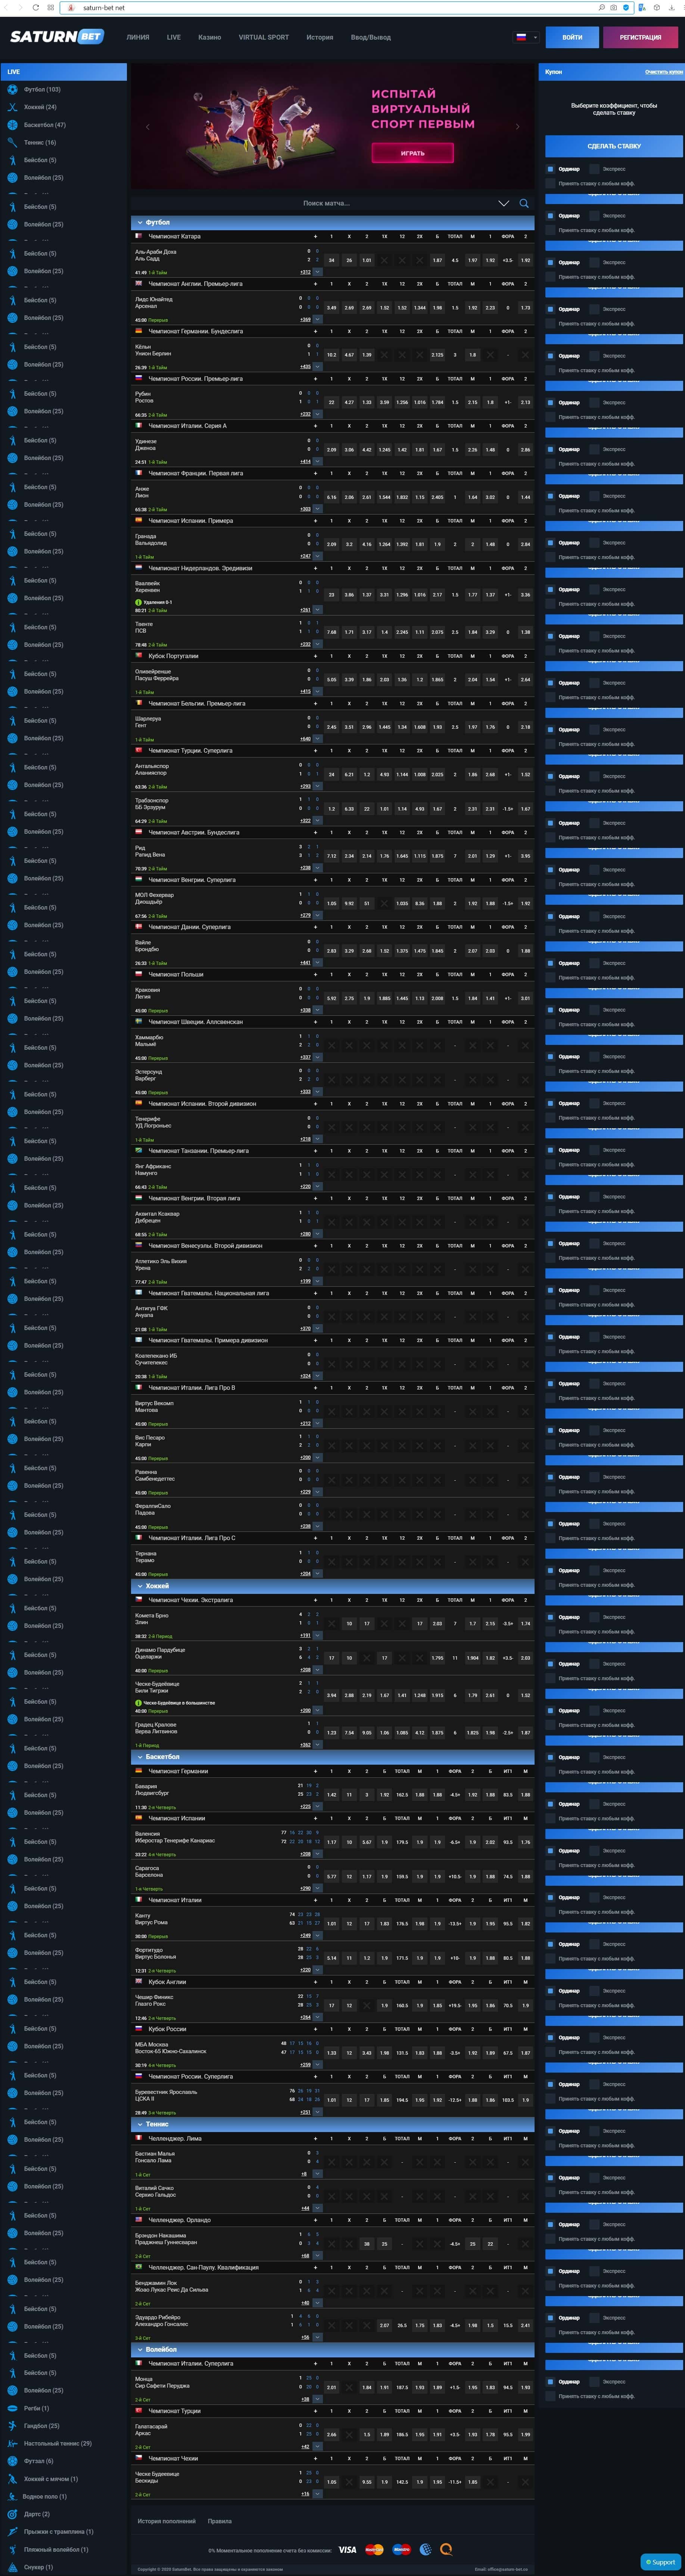Focus the Поиск матча search field
Screen dimensions: 685x2576
click(327, 203)
